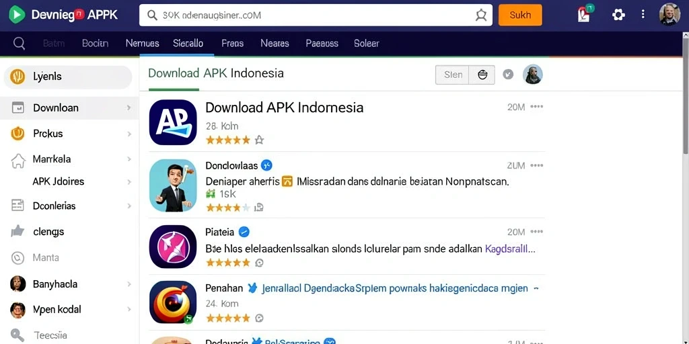Click the Downloan sidebar icon
Image resolution: width=689 pixels, height=344 pixels.
point(17,107)
